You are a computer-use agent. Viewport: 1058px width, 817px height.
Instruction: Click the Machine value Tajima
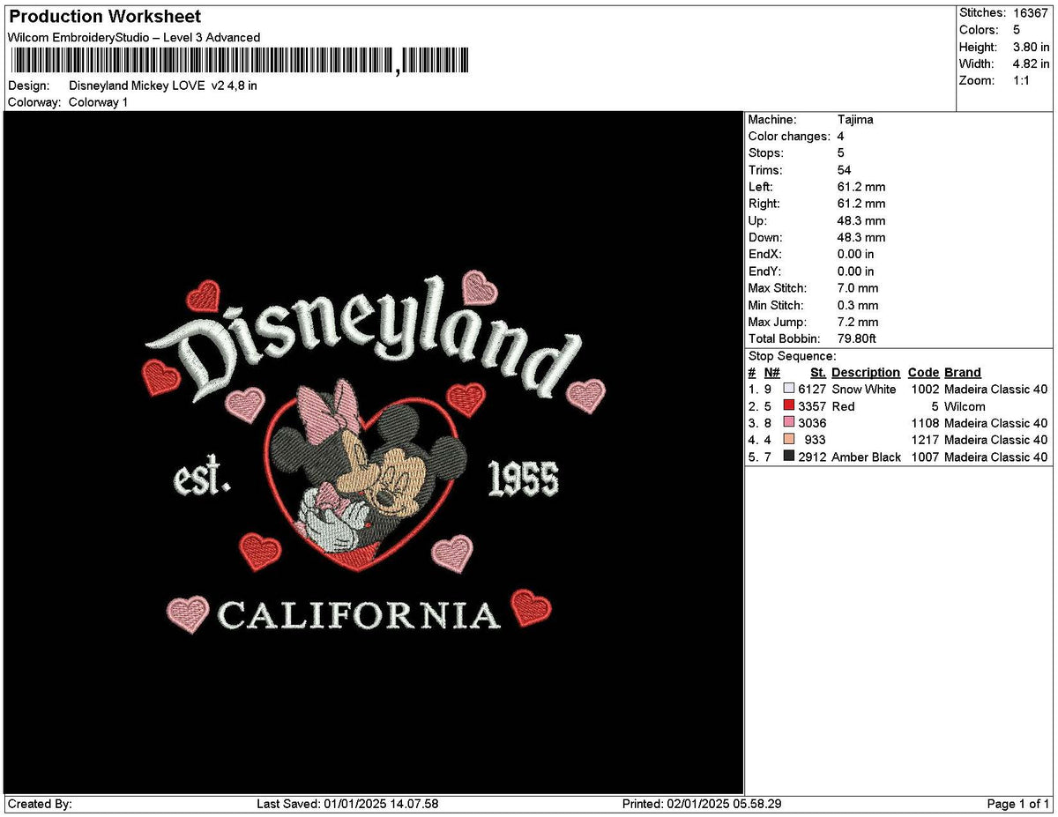(x=855, y=120)
